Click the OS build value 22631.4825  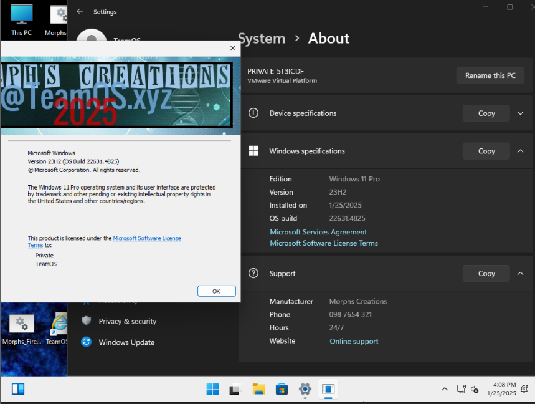pos(347,218)
